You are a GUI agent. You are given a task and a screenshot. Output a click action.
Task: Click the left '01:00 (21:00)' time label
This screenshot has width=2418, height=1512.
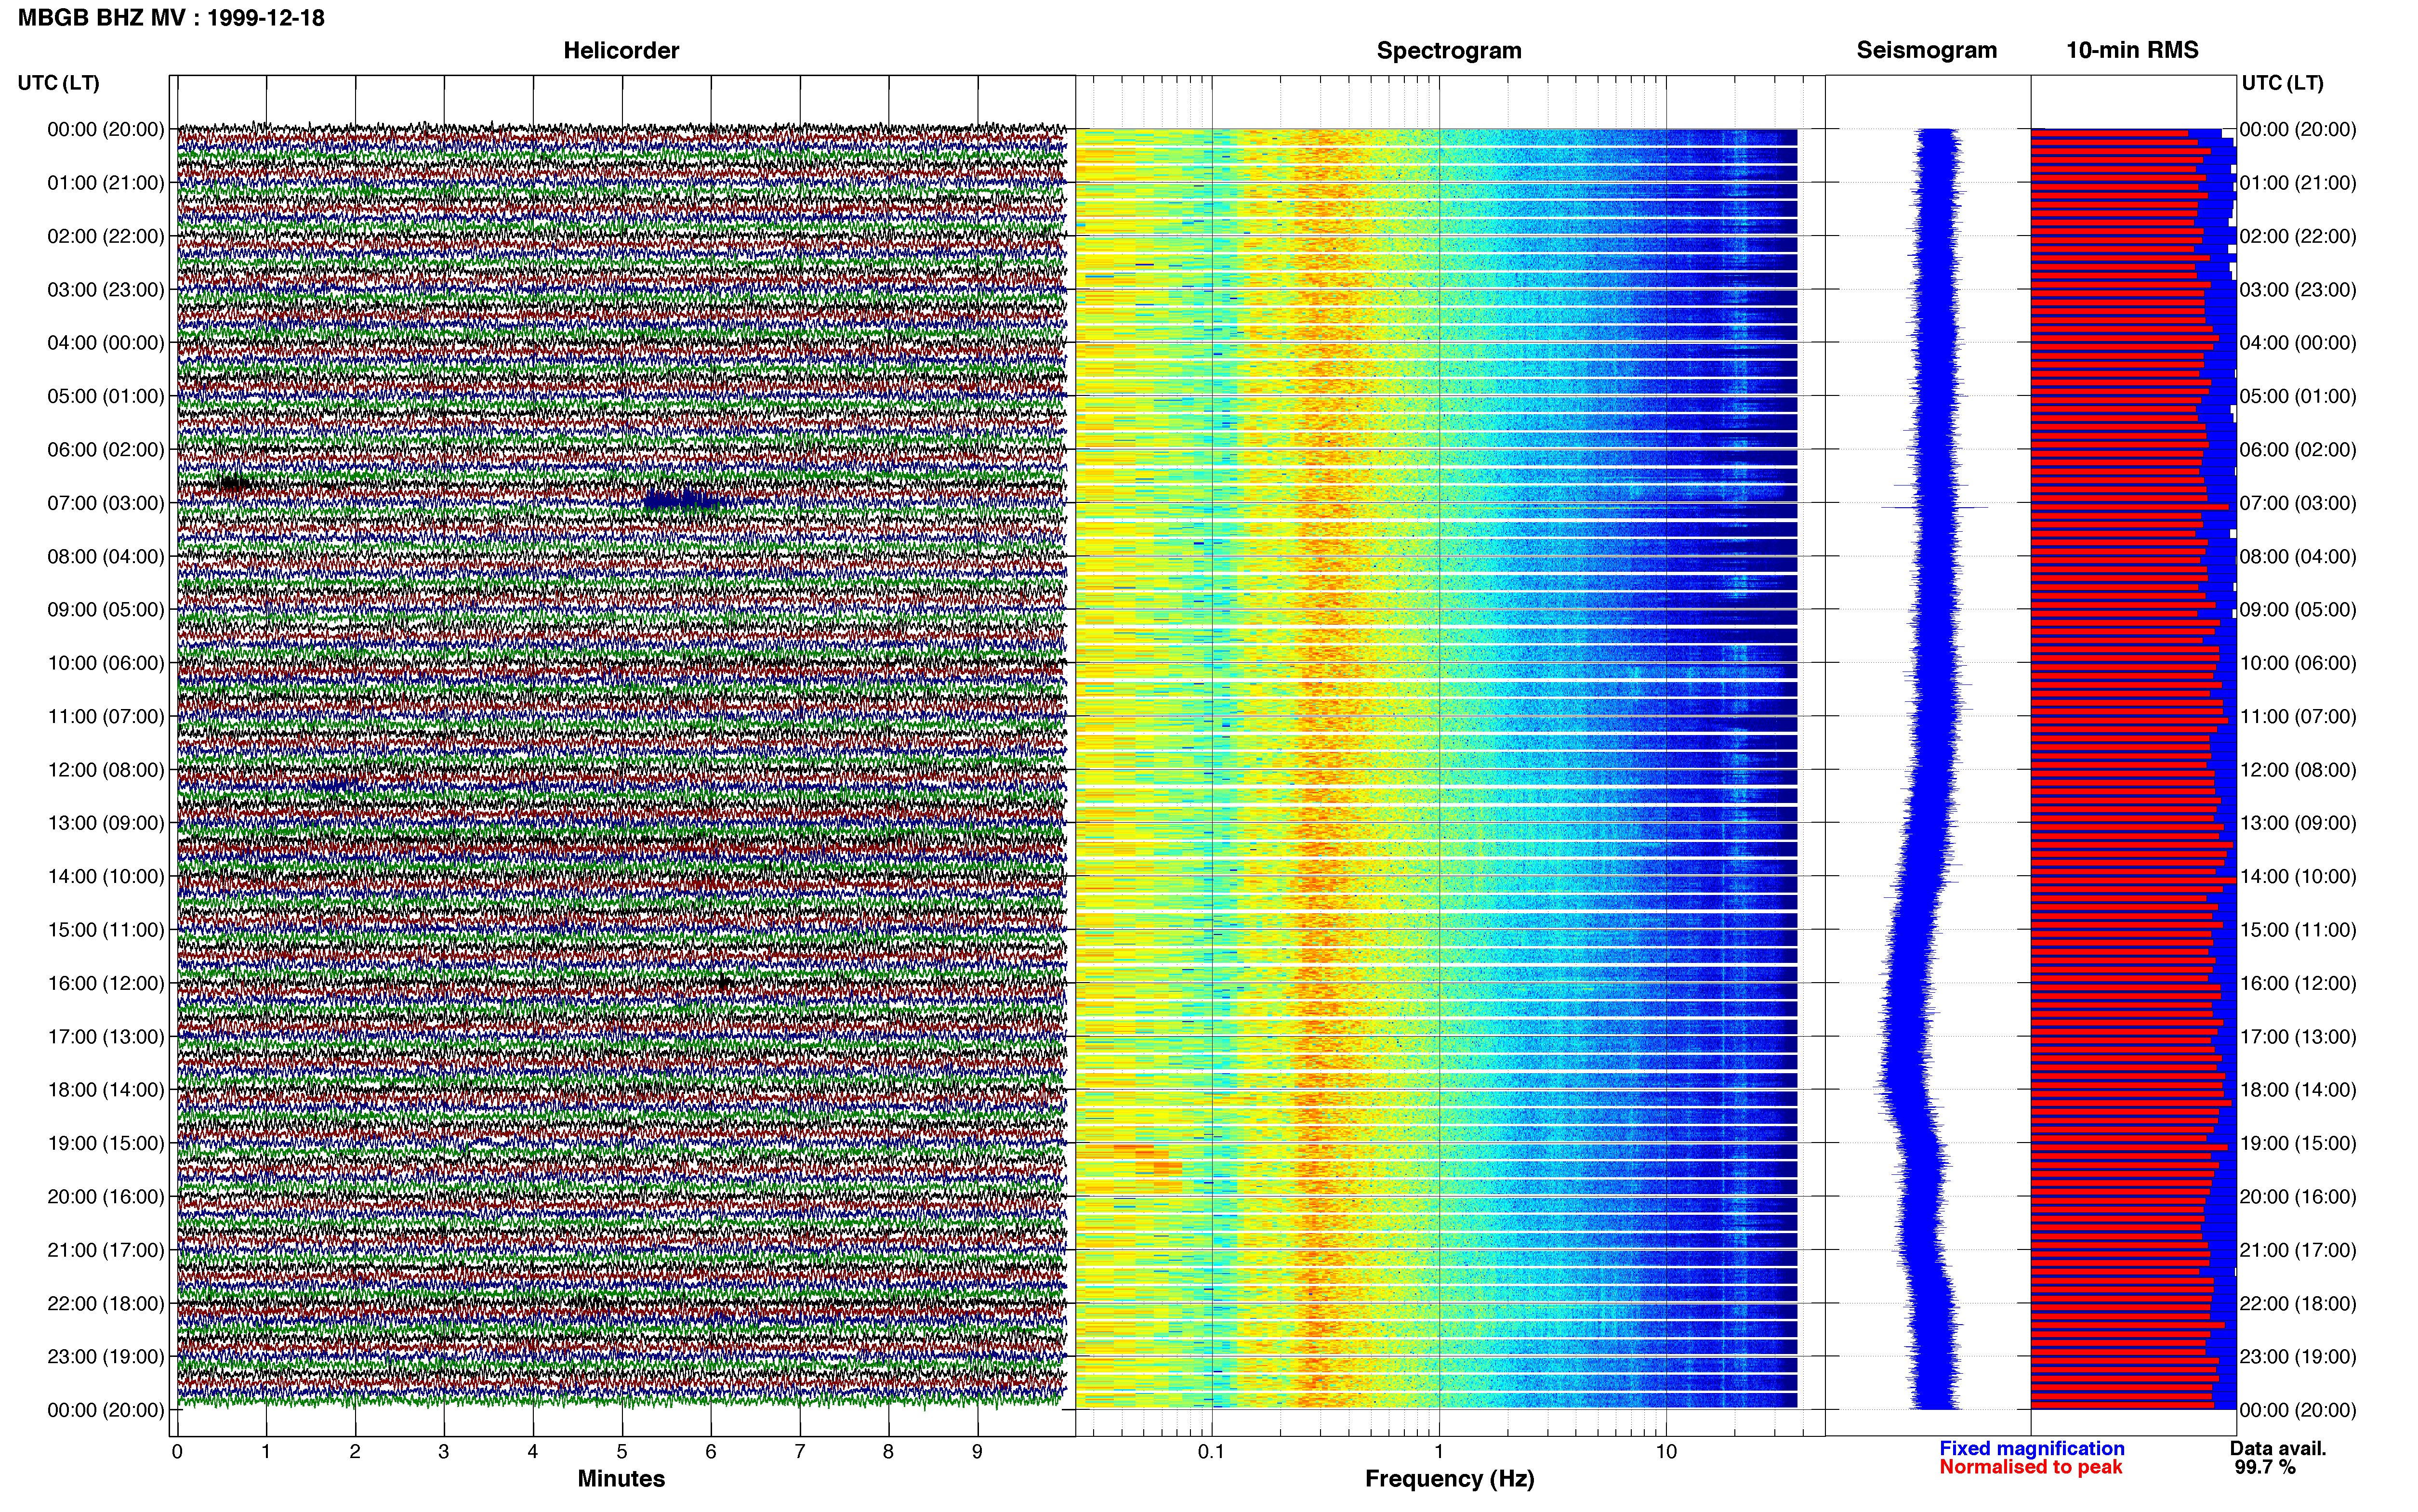point(106,183)
